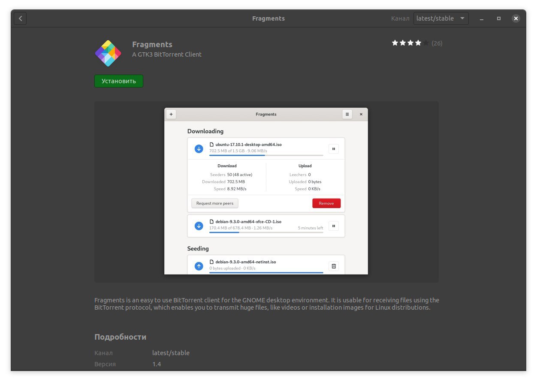Viewport: 537px width, 383px height.
Task: Minimize the software window
Action: (482, 18)
